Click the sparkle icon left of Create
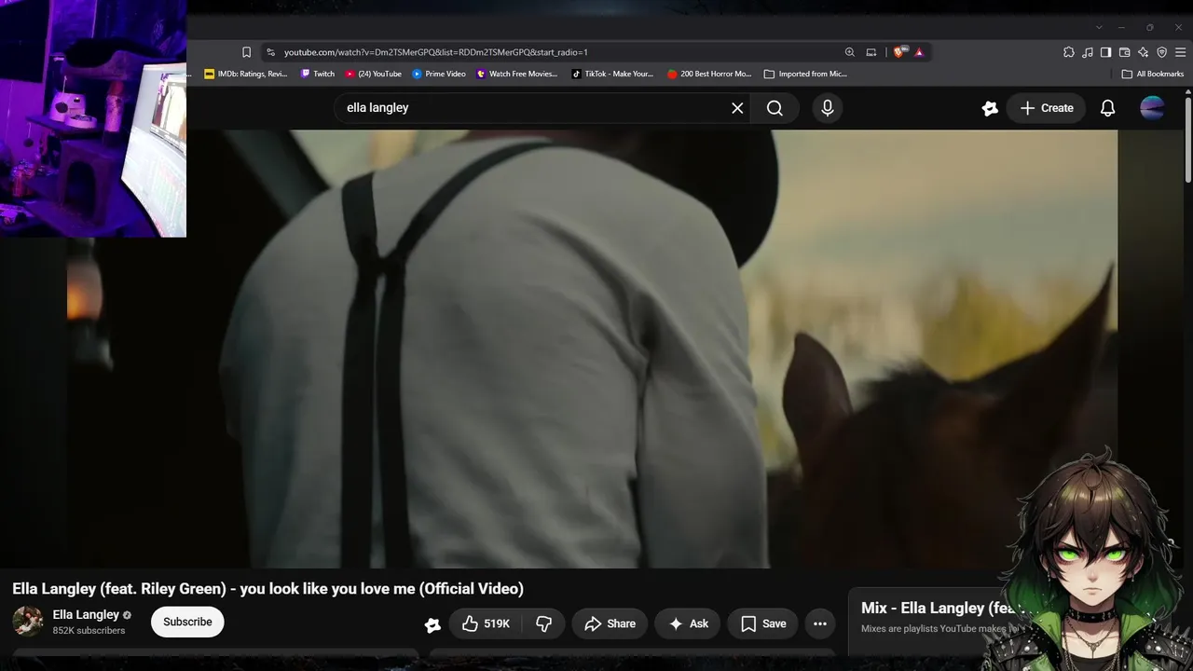Screen dimensions: 1193x671 990,108
